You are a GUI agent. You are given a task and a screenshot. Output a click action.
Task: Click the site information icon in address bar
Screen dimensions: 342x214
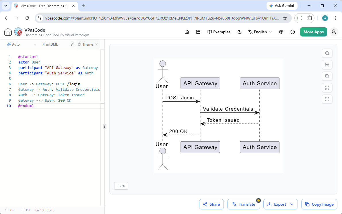click(x=40, y=18)
